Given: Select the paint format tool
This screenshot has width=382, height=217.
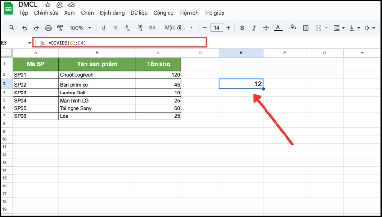Looking at the screenshot, I should (60, 28).
